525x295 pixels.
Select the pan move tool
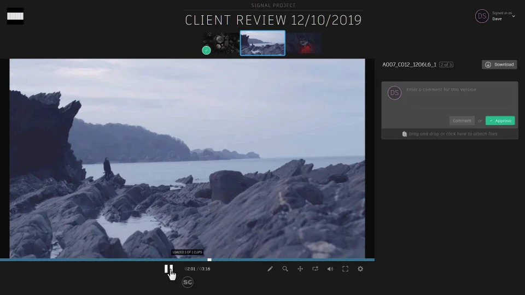point(300,269)
